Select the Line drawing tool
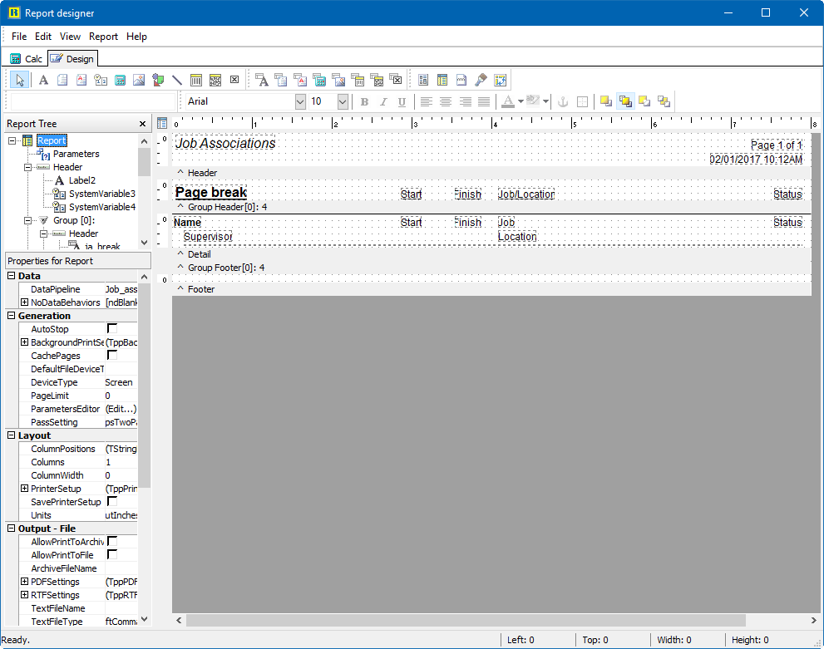Image resolution: width=824 pixels, height=649 pixels. point(178,80)
